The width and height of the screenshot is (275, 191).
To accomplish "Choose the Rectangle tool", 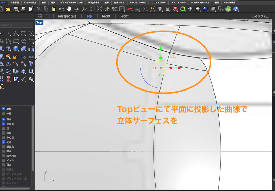I will point(16,41).
